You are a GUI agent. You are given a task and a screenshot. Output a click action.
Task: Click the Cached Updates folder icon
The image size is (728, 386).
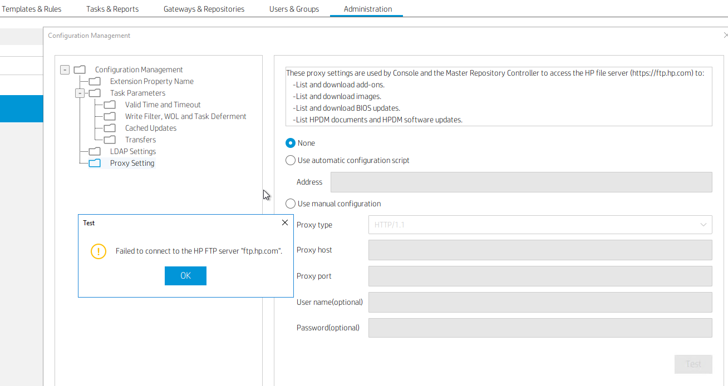109,127
